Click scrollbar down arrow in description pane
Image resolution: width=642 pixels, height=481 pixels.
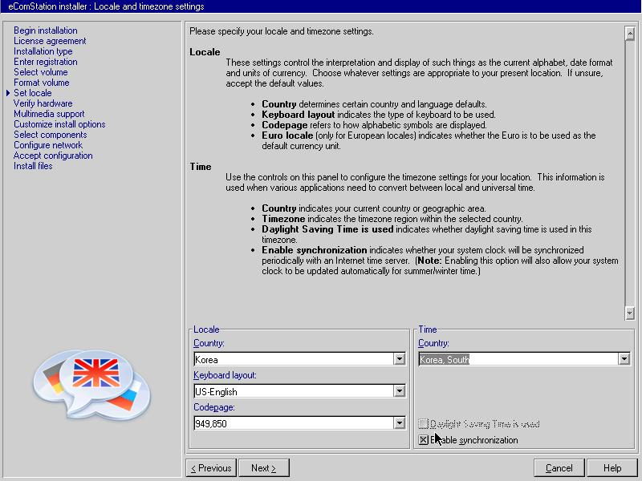coord(630,313)
